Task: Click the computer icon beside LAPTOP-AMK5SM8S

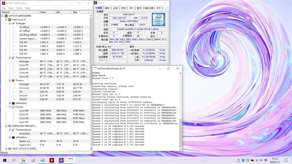Action: click(x=6, y=16)
